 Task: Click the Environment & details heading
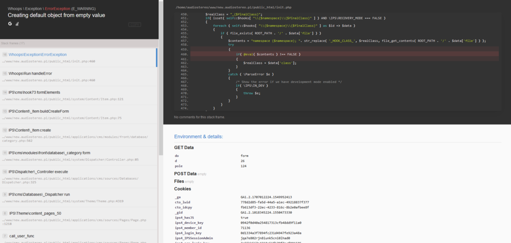click(x=198, y=137)
